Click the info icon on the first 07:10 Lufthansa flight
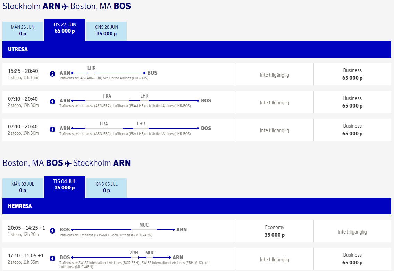394x271 pixels. coord(52,102)
